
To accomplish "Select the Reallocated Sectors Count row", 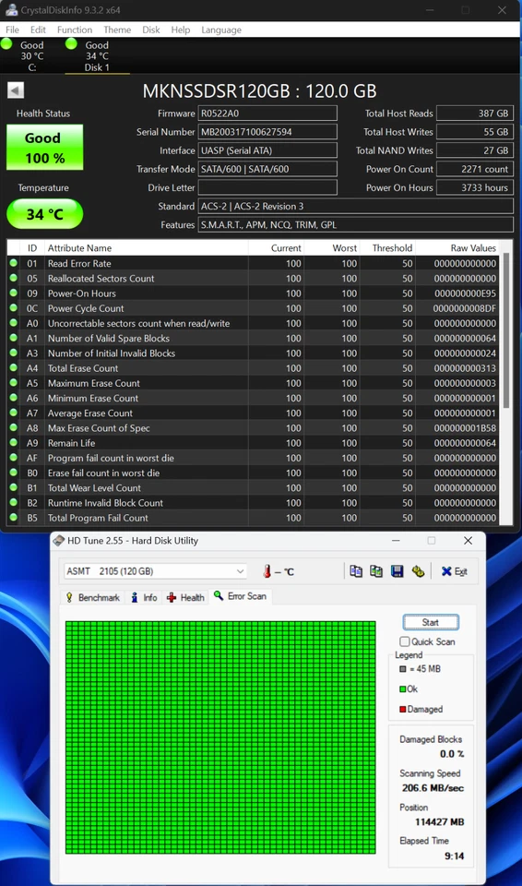I will pos(253,278).
